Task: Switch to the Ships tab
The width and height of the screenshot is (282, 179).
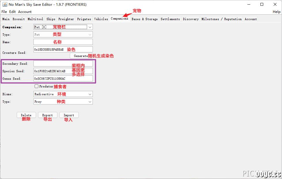Action: pos(51,19)
